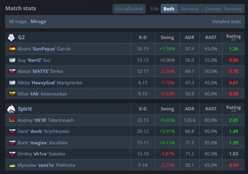This screenshot has height=174, width=248.
Task: Click the Ukrainian flag beside zont1x
Action: tap(12, 165)
